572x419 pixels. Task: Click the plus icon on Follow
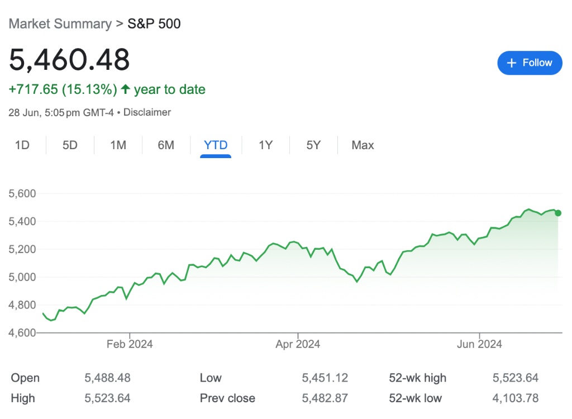pyautogui.click(x=511, y=63)
